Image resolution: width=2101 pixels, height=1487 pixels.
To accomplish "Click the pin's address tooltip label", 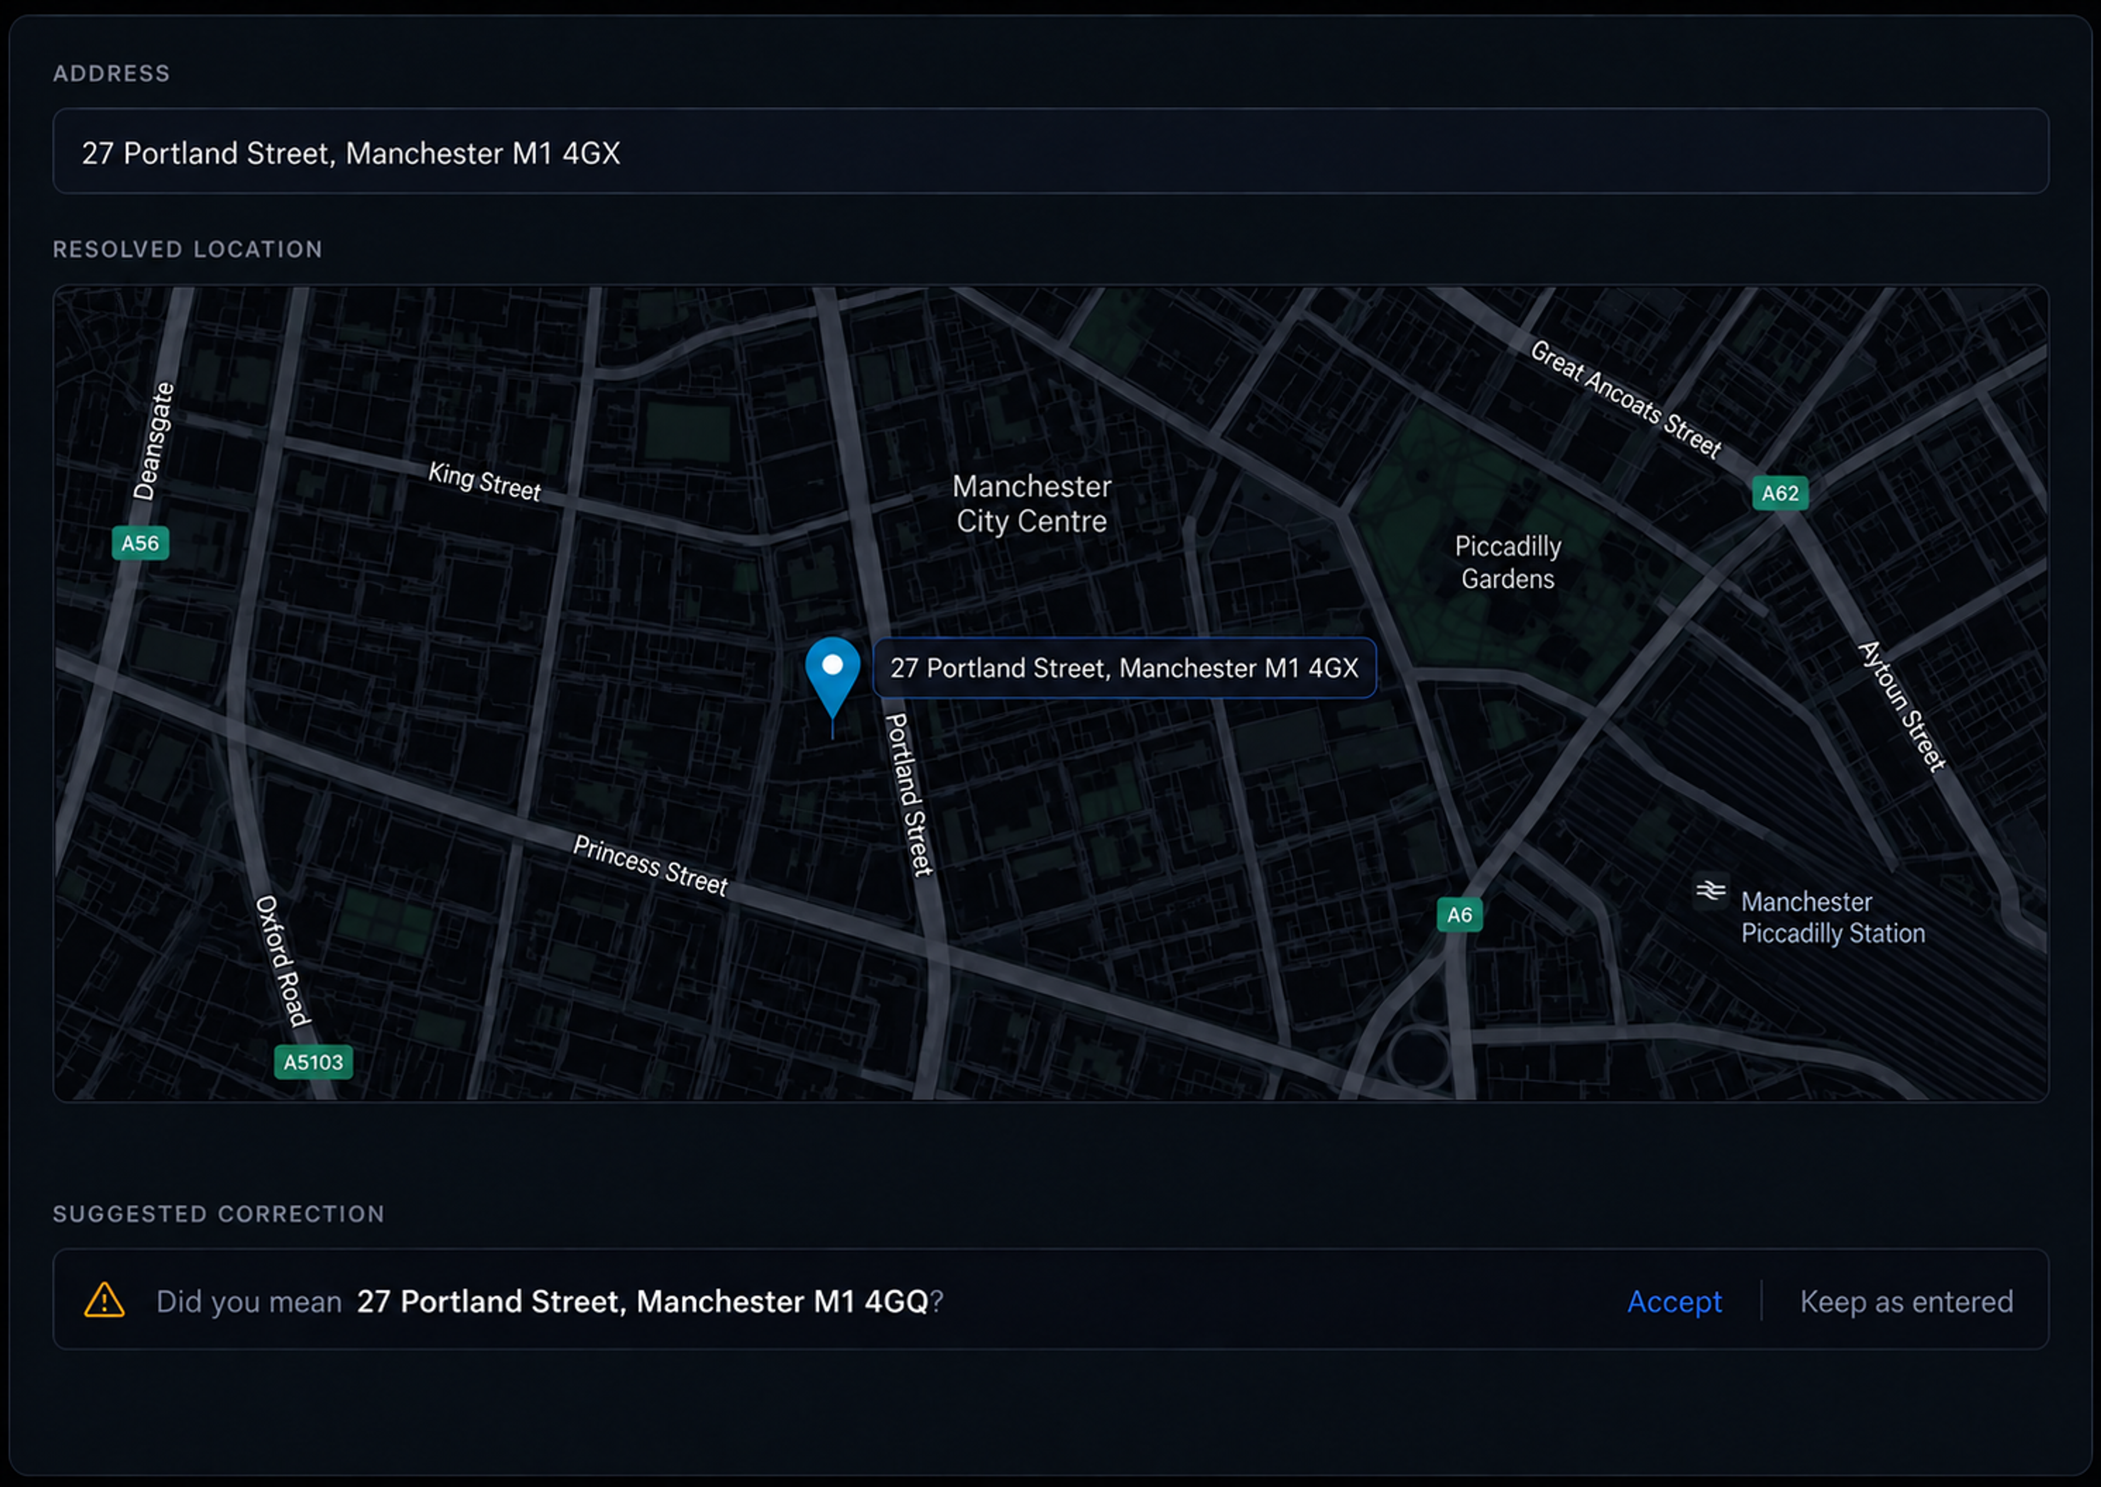I will [x=1124, y=668].
